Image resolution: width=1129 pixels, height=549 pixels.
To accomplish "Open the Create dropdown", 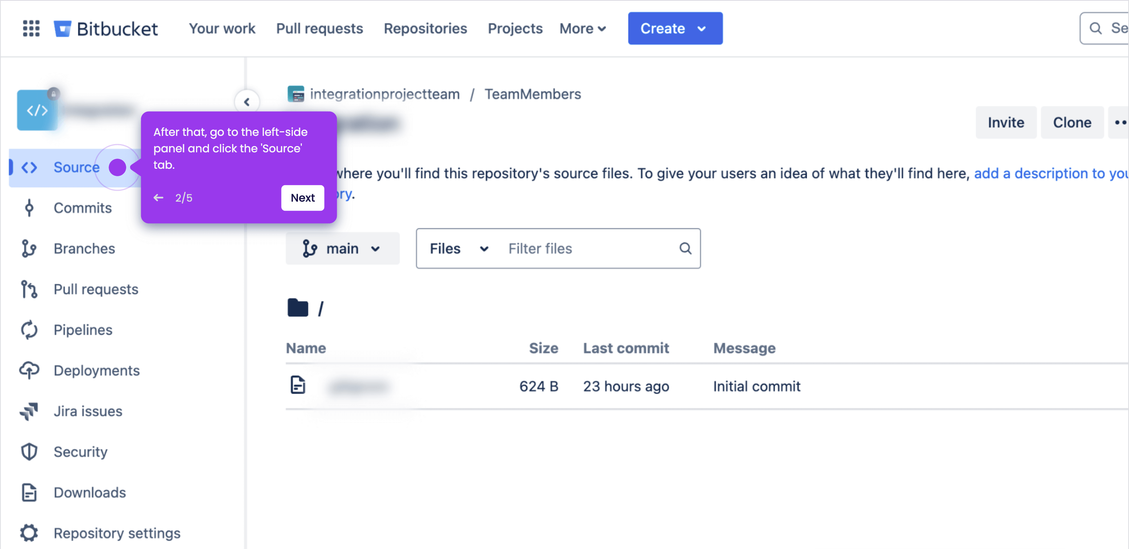I will (x=675, y=29).
